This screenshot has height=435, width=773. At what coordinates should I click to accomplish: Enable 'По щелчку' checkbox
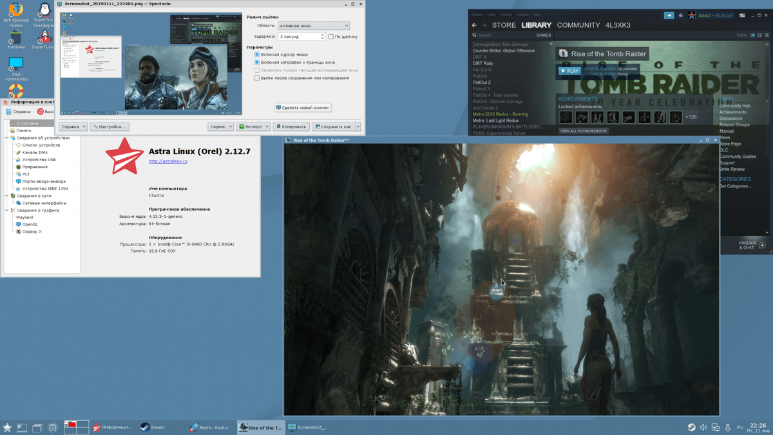click(x=331, y=37)
